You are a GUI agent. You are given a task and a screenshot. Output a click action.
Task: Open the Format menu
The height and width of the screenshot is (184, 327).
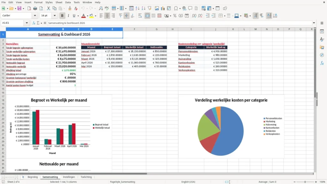point(38,2)
